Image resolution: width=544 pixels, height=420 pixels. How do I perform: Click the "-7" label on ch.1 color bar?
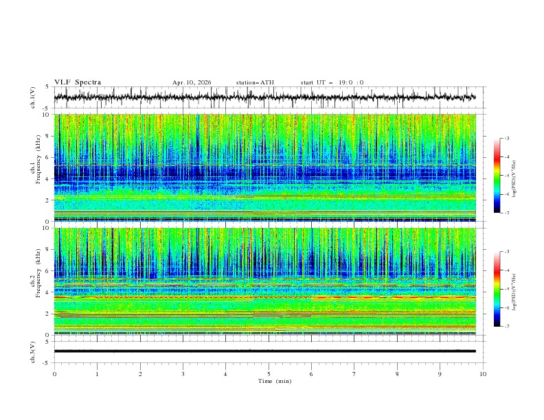506,213
